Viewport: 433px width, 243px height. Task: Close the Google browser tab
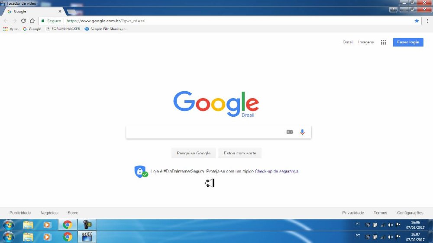point(60,12)
